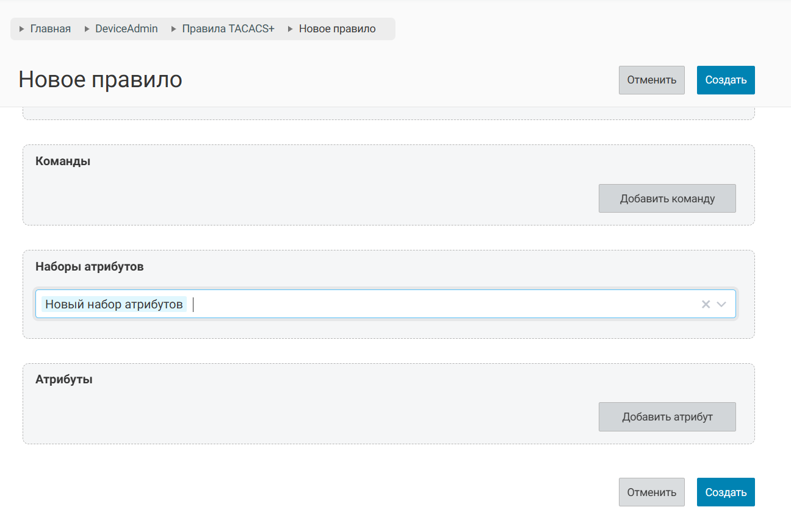Click the Добавить команду button

(x=667, y=199)
